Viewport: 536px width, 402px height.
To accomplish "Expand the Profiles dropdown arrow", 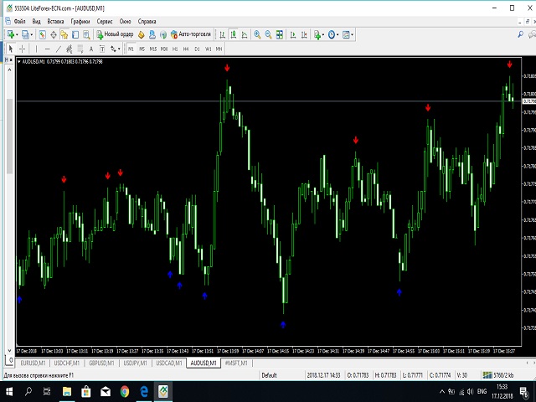I will click(31, 34).
